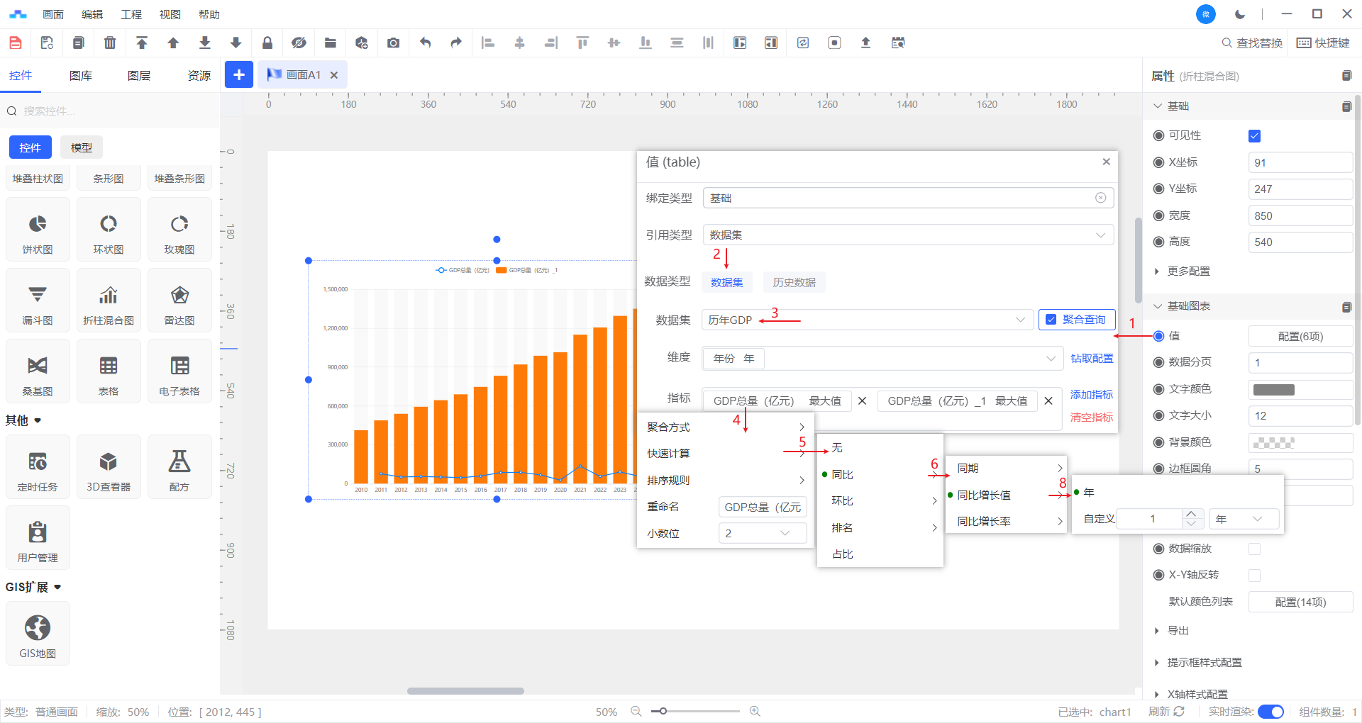Screen dimensions: 1362x723
Task: Click the lock icon in toolbar
Action: (x=267, y=43)
